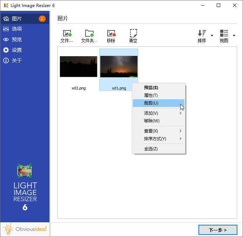
Task: Select 属性(T) in context menu
Action: [x=151, y=95]
